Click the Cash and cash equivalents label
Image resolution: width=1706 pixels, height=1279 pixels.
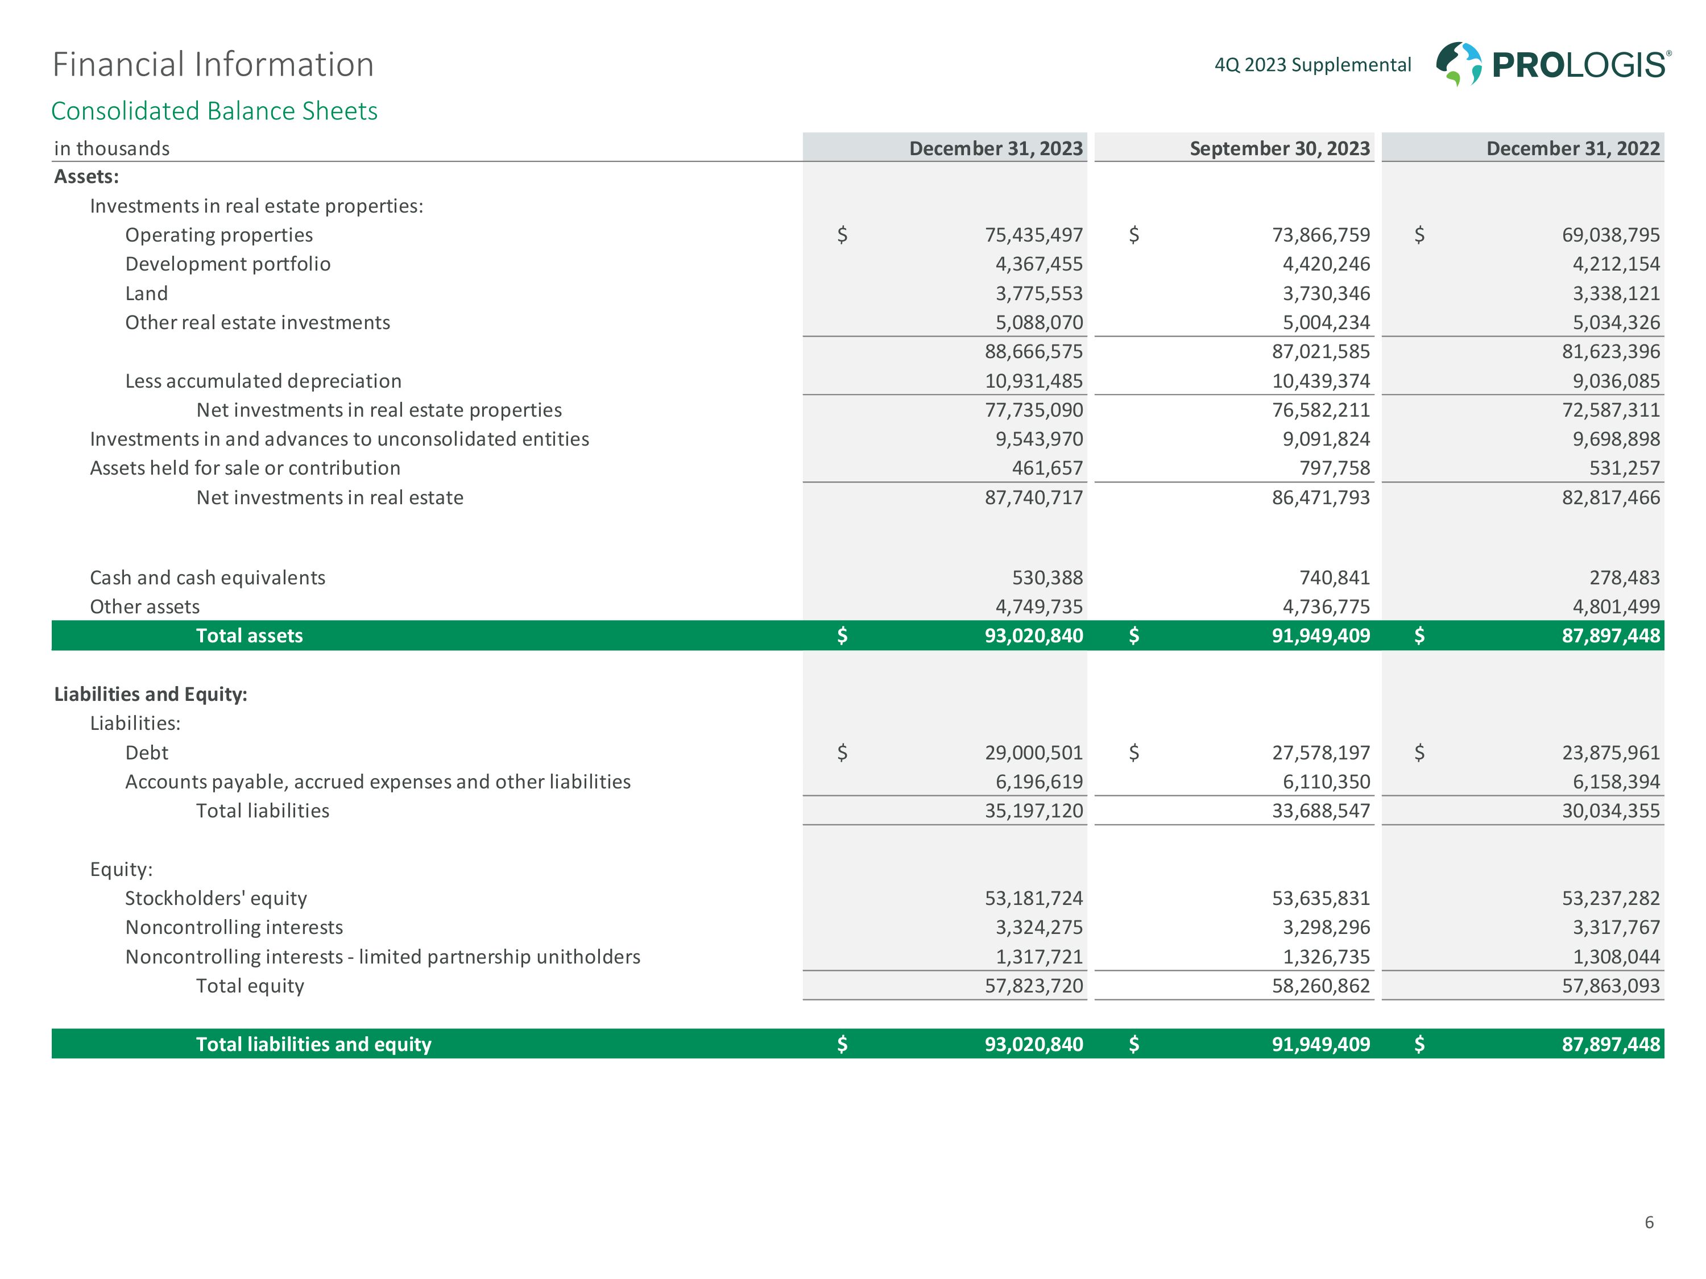pyautogui.click(x=208, y=578)
